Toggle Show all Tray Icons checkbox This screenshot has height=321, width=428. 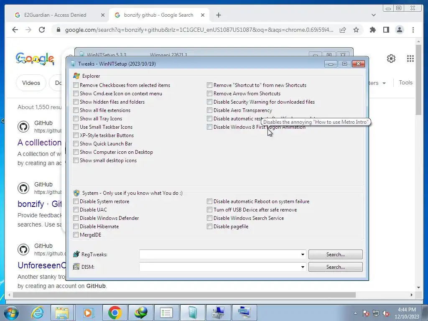click(76, 119)
